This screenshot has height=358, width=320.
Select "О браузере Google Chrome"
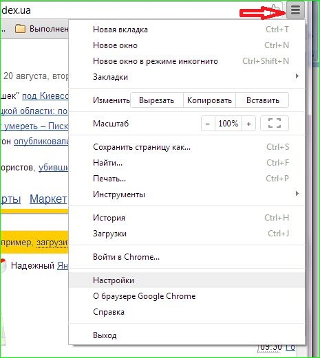tap(187, 296)
